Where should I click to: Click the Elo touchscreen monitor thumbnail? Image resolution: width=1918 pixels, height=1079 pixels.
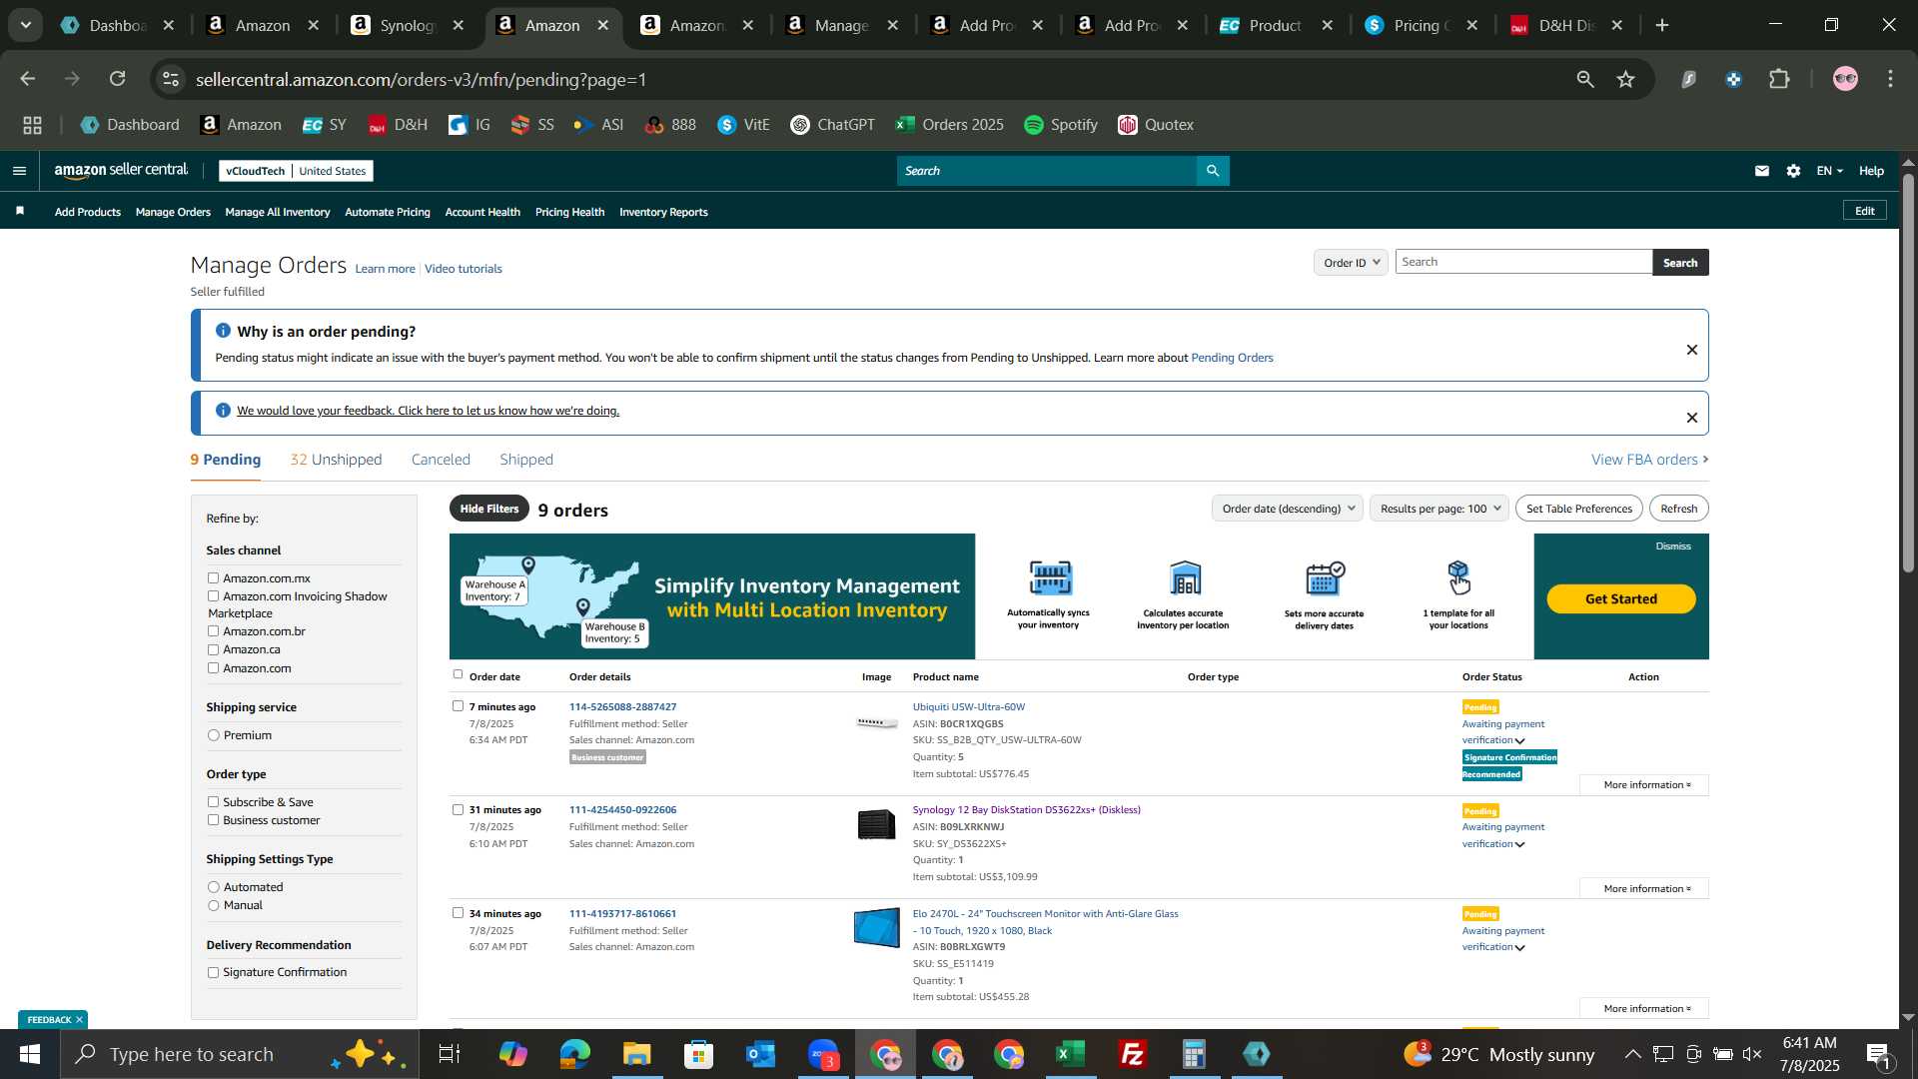tap(877, 927)
